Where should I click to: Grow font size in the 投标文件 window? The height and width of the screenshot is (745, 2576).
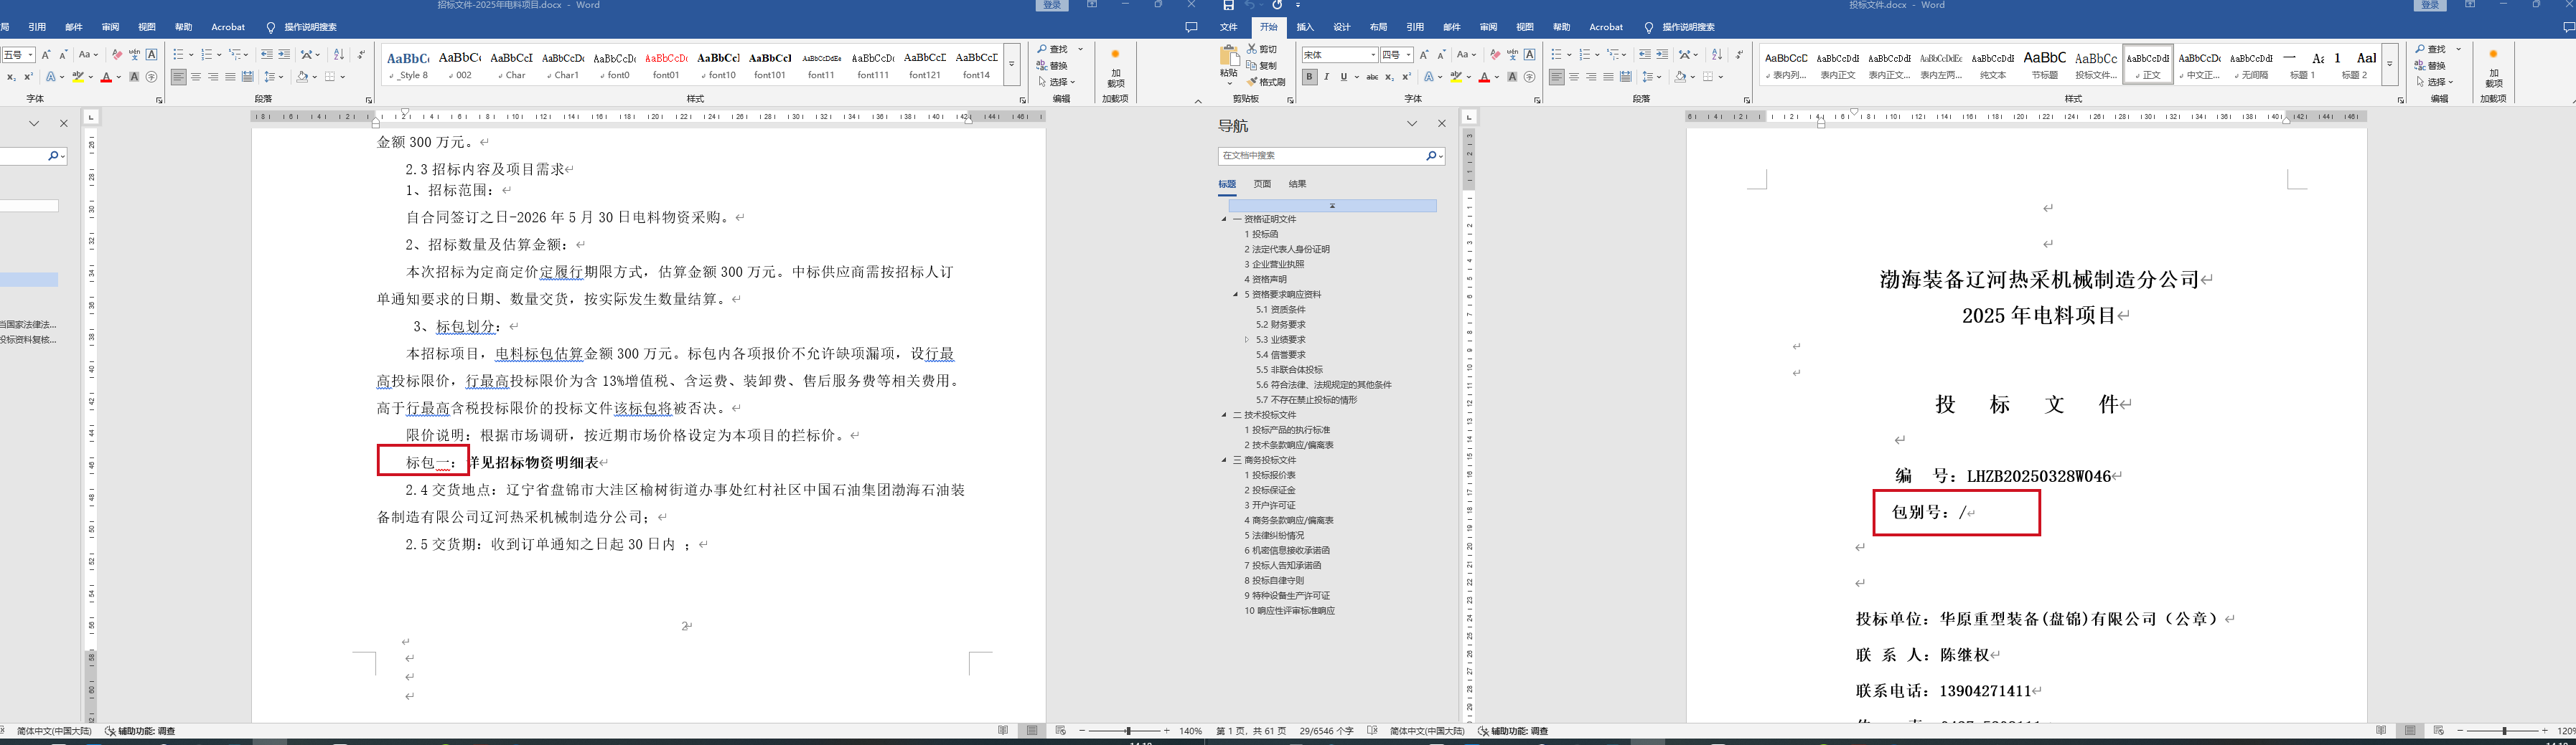click(1424, 55)
